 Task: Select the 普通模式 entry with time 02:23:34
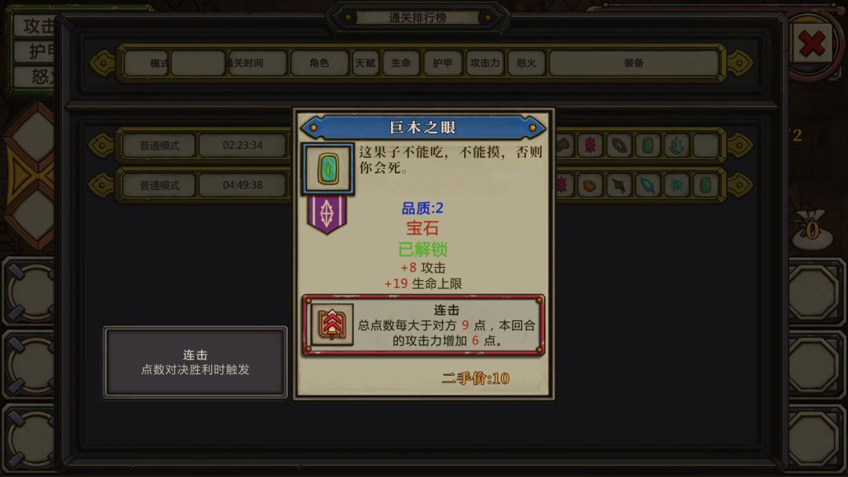click(x=159, y=145)
